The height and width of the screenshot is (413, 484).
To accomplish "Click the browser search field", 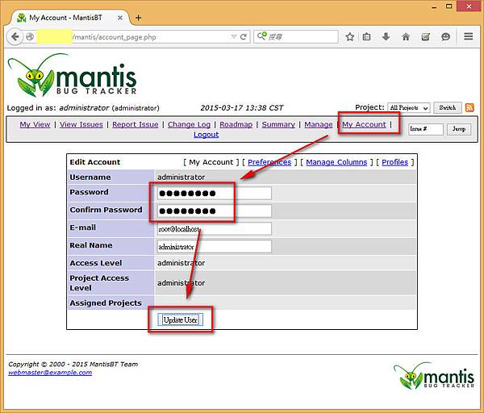I will [x=296, y=37].
